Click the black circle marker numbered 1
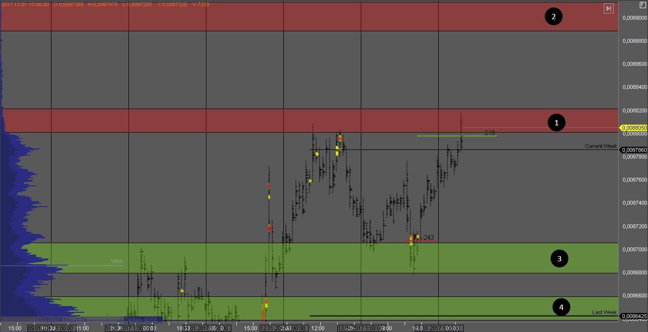The image size is (648, 332). pyautogui.click(x=557, y=123)
